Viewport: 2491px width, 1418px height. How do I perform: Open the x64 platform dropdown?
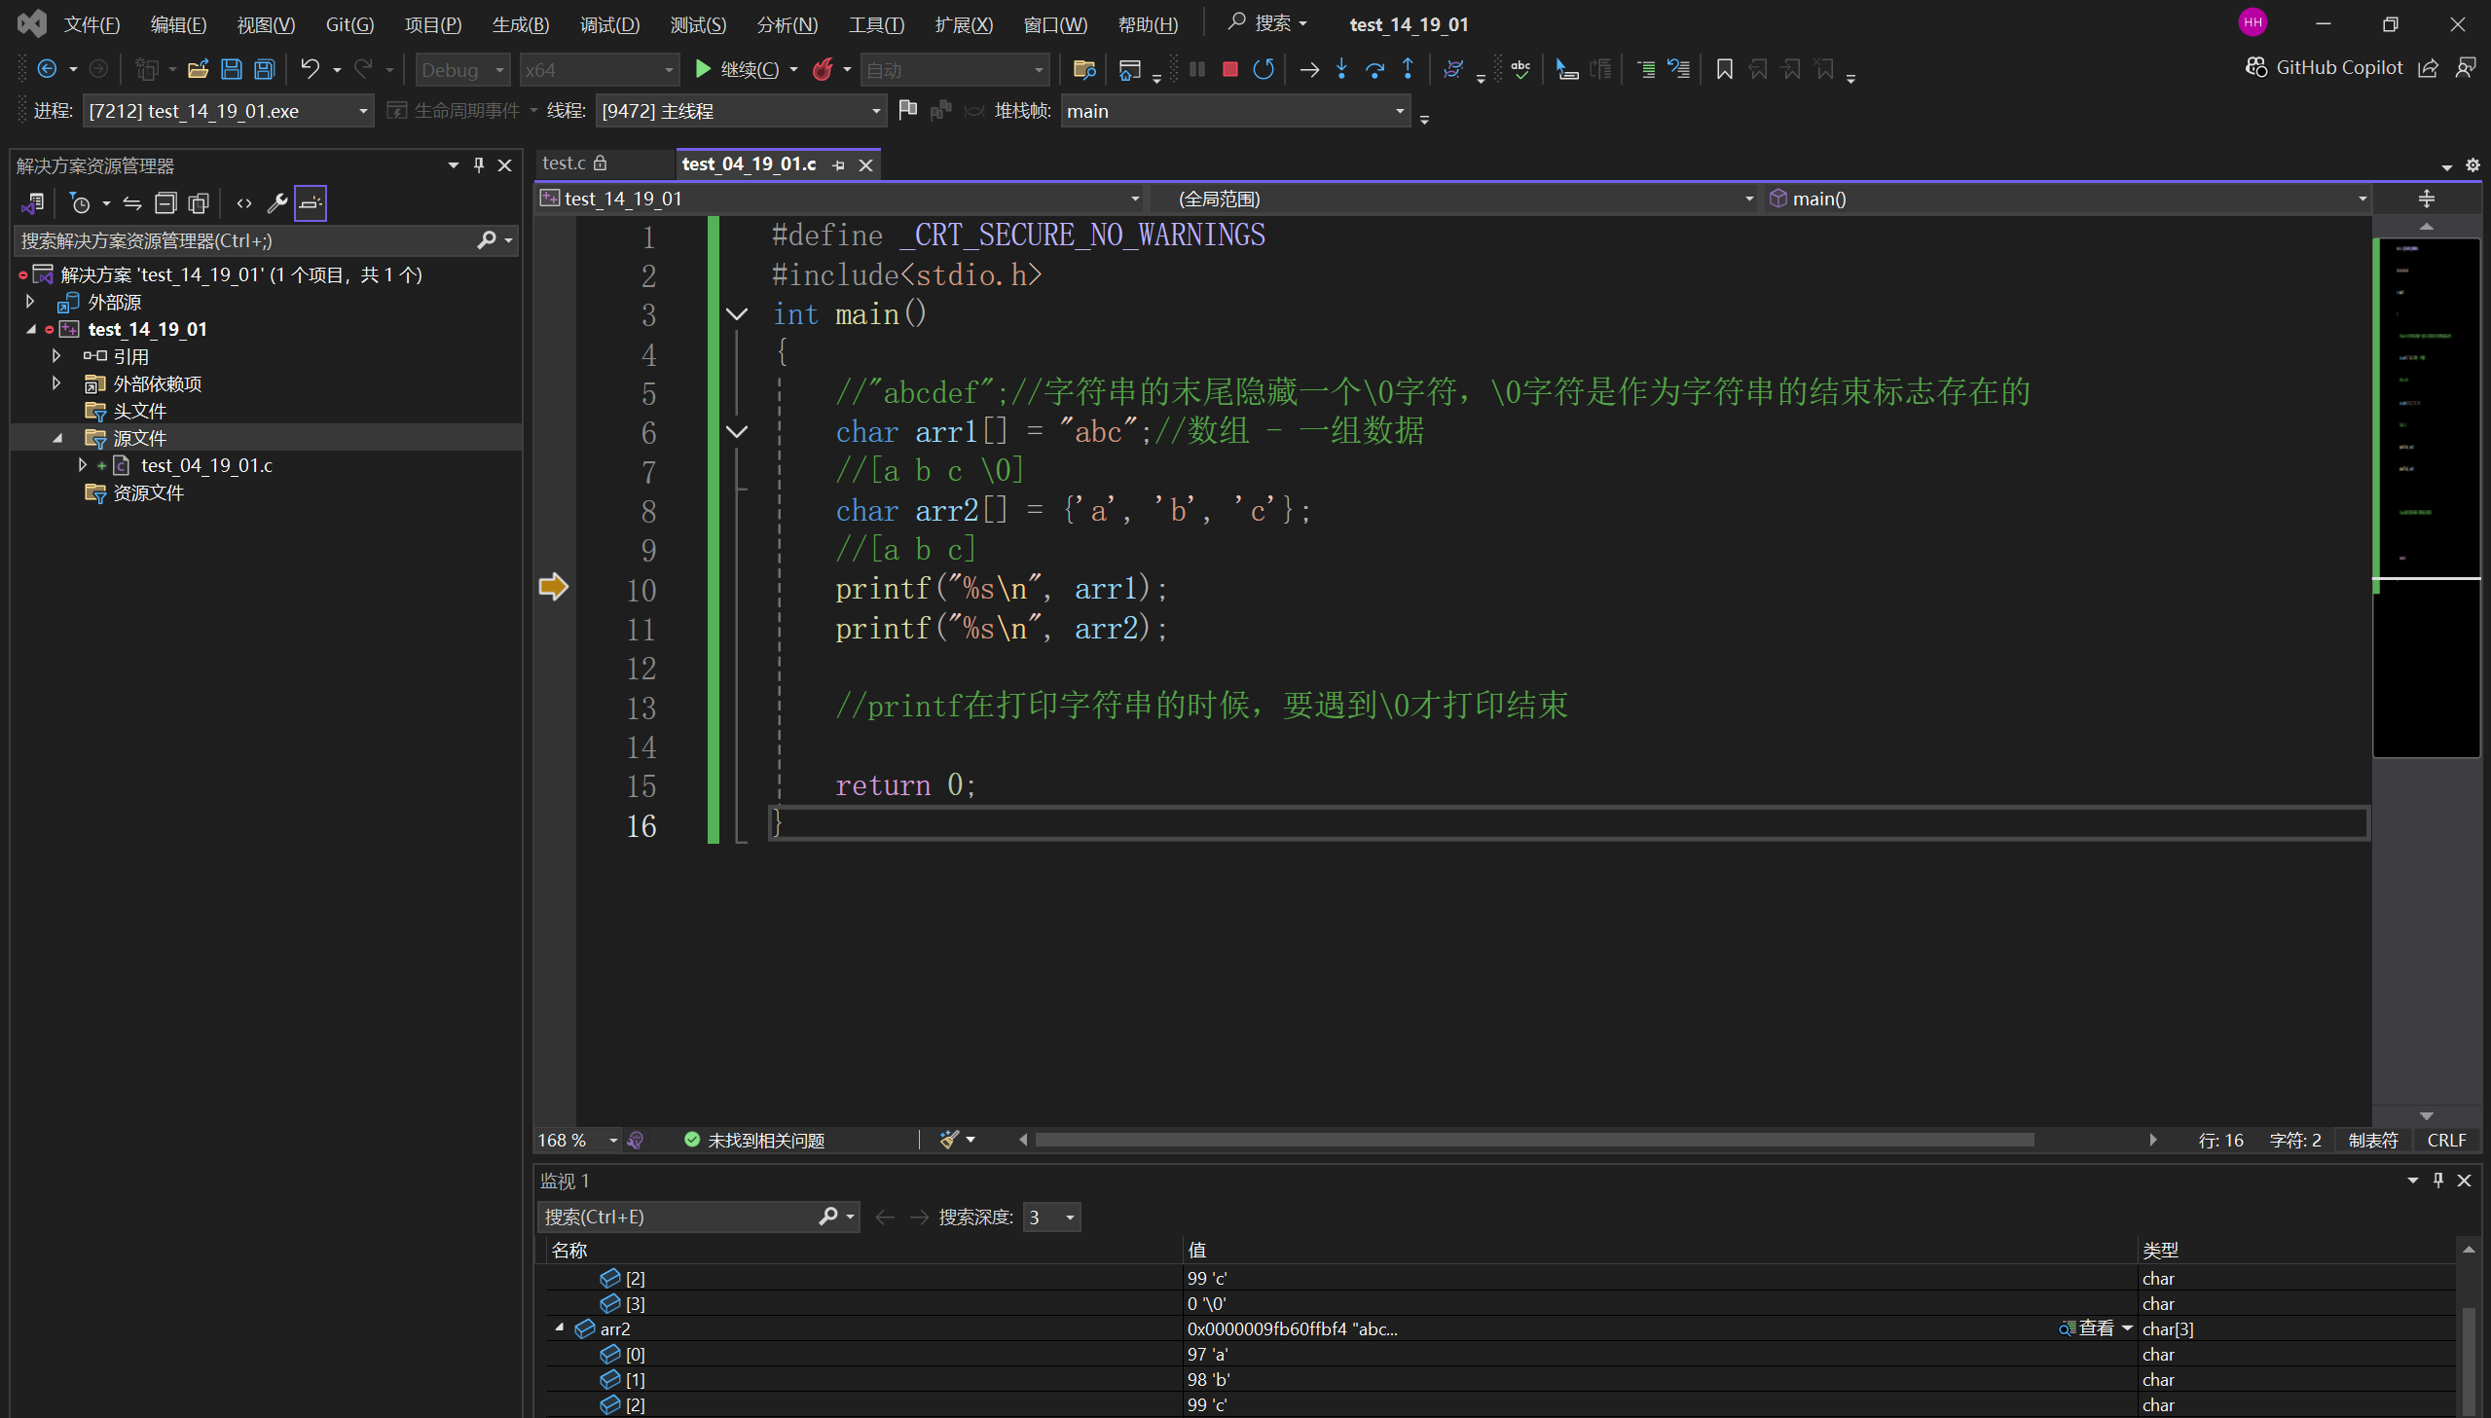(x=599, y=70)
